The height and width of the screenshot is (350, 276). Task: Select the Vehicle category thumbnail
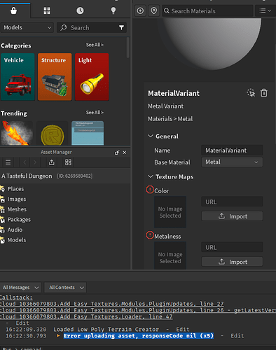click(18, 77)
